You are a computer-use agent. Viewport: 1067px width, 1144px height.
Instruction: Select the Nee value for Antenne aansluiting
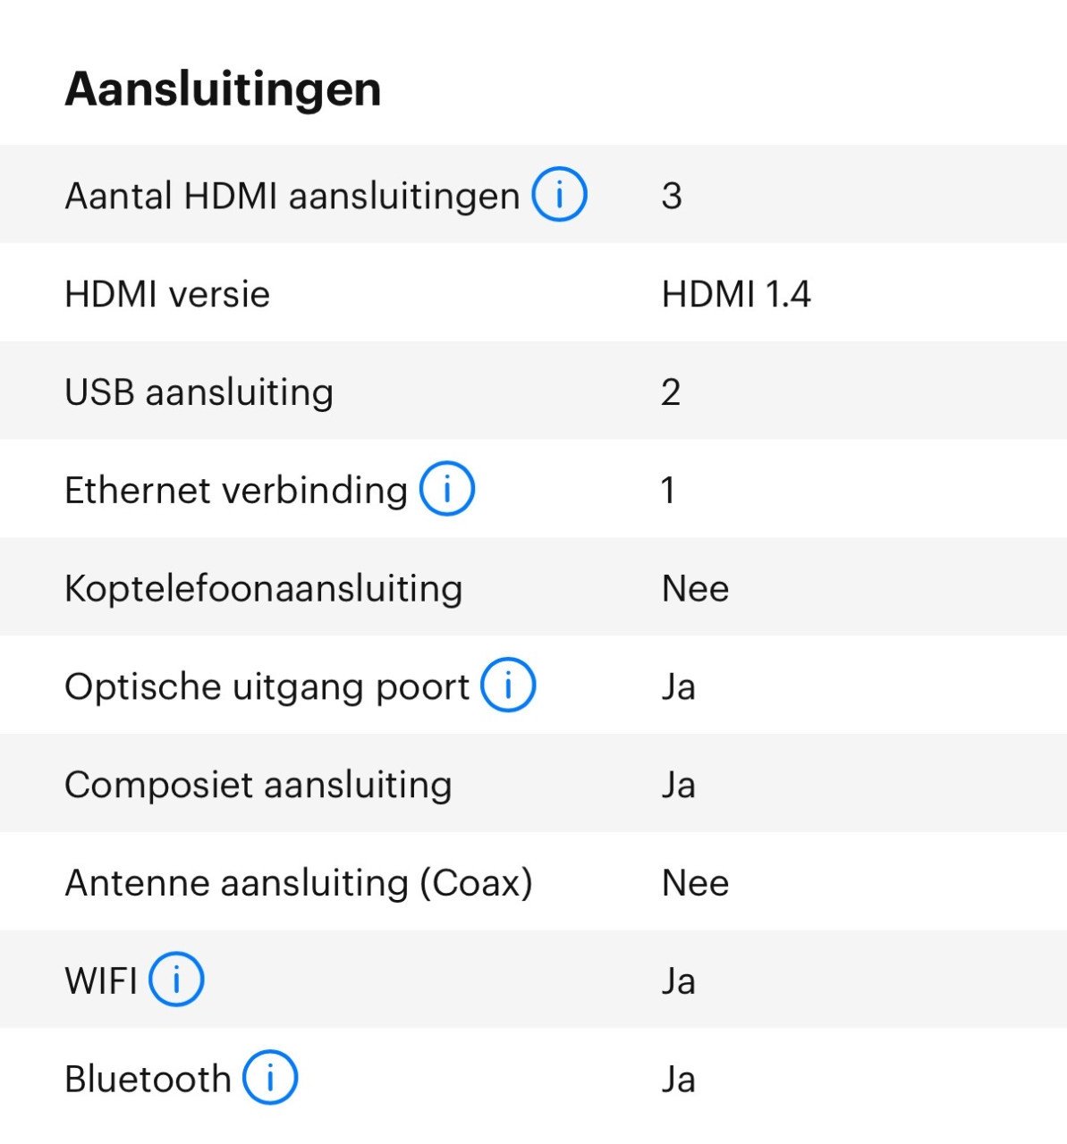click(x=695, y=883)
